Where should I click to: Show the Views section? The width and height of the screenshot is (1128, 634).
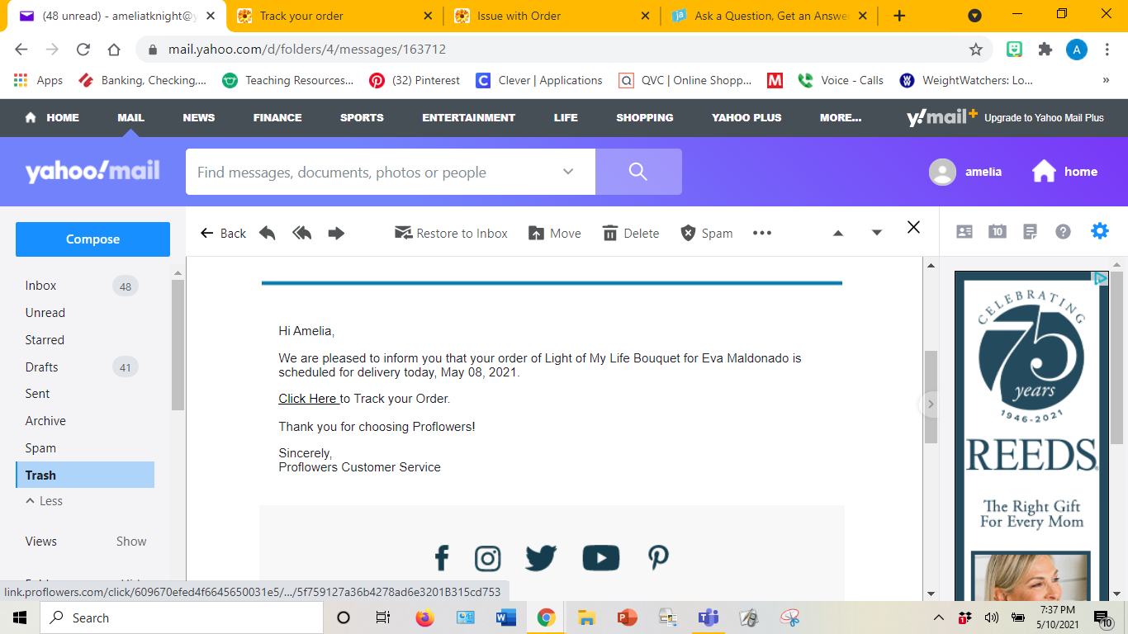click(x=130, y=542)
